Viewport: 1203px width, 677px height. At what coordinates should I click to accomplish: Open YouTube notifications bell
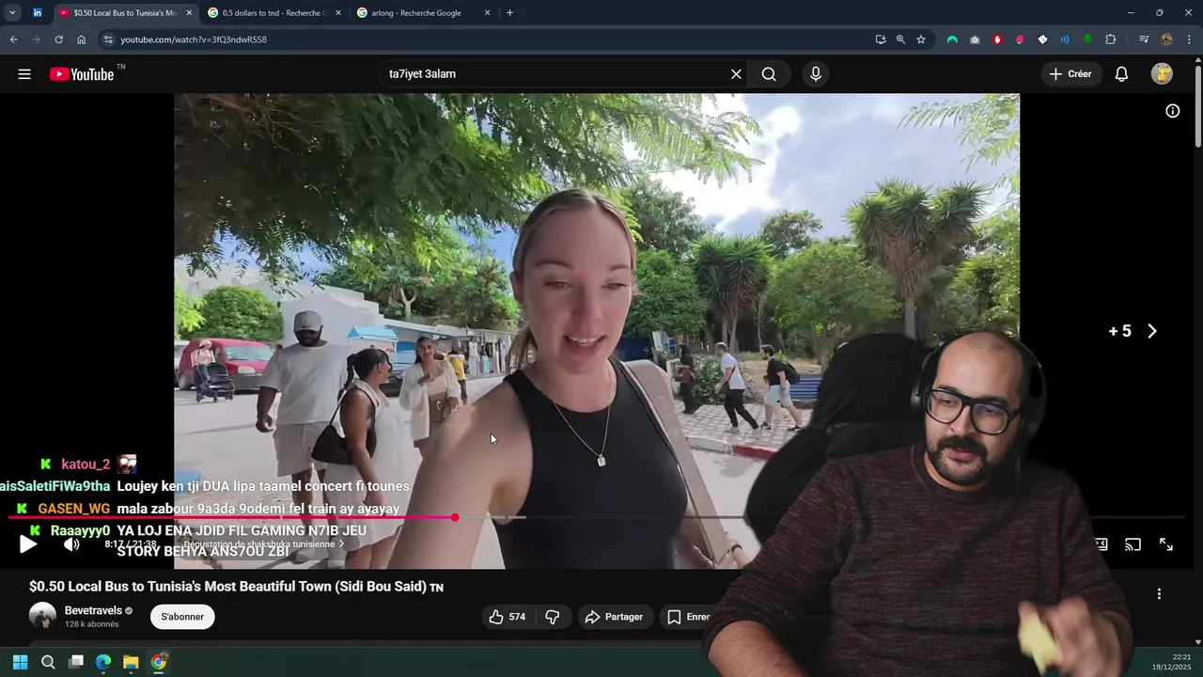1121,74
